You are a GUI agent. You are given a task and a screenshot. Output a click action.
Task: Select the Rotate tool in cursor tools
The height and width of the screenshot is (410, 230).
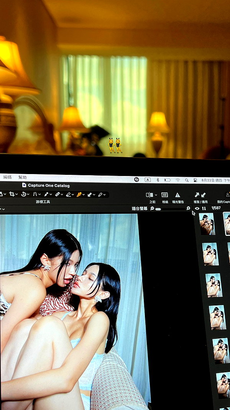point(24,194)
